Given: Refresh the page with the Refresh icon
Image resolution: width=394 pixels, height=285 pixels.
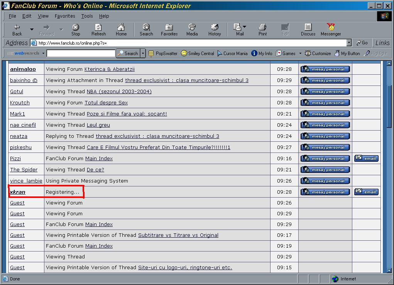Looking at the screenshot, I should click(x=98, y=27).
